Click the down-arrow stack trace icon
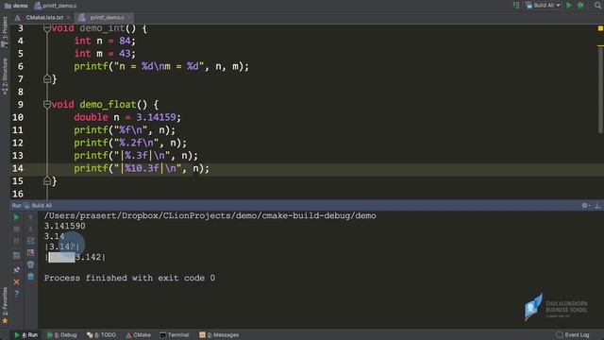604x340 pixels. tap(31, 229)
